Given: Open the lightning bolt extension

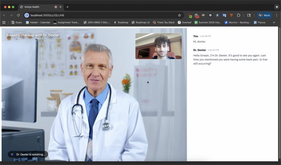Looking at the screenshot, I should click(217, 15).
